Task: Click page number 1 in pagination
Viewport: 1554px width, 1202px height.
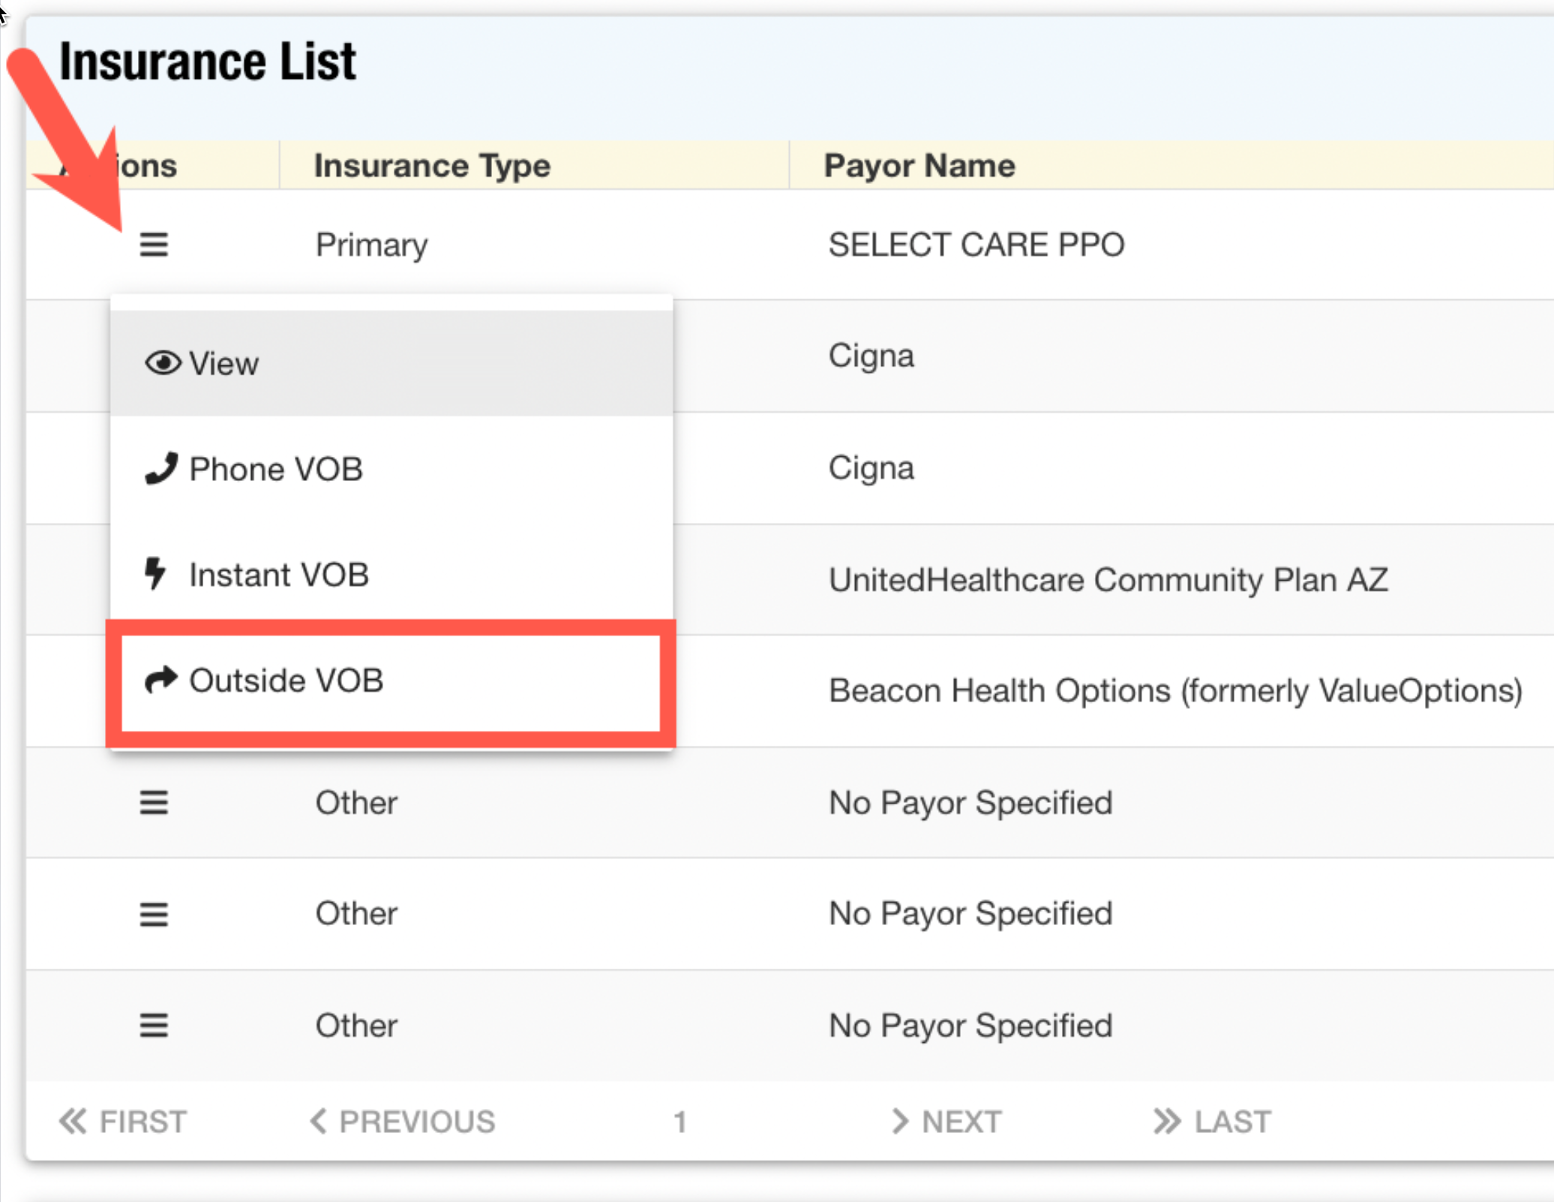Action: 679,1122
